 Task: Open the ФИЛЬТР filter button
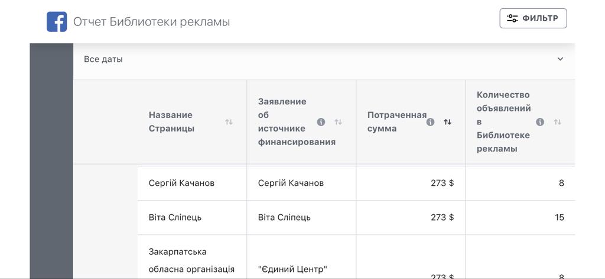pyautogui.click(x=534, y=18)
